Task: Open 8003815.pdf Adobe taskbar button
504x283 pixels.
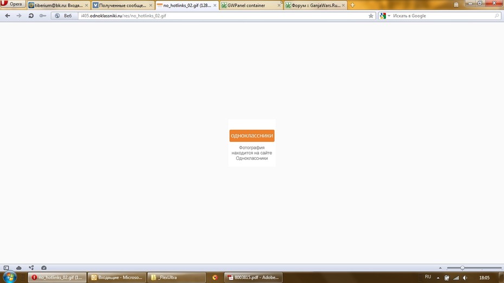Action: tap(253, 278)
